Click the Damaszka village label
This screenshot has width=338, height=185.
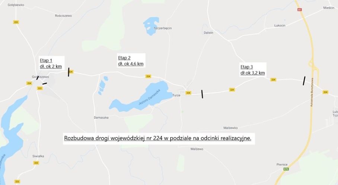101,118
